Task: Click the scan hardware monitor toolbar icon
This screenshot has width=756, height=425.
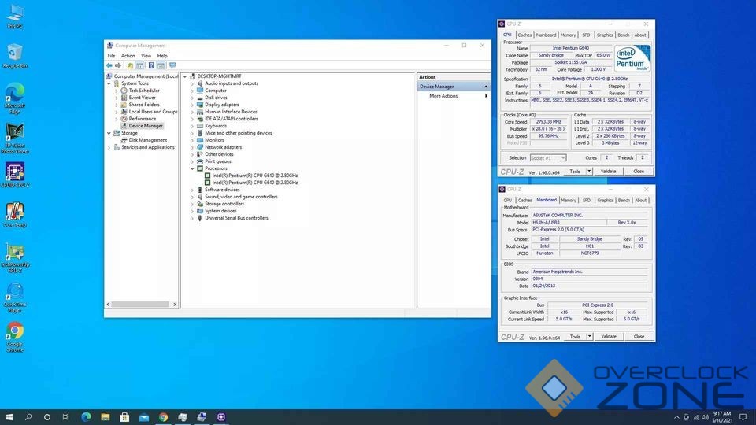Action: tap(172, 65)
